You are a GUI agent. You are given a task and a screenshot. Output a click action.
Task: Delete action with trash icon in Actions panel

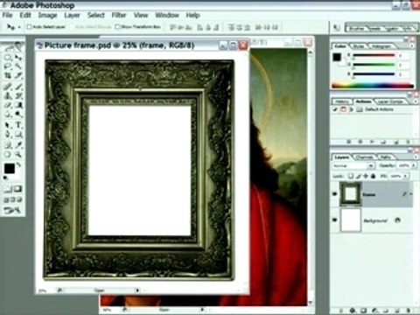point(408,142)
